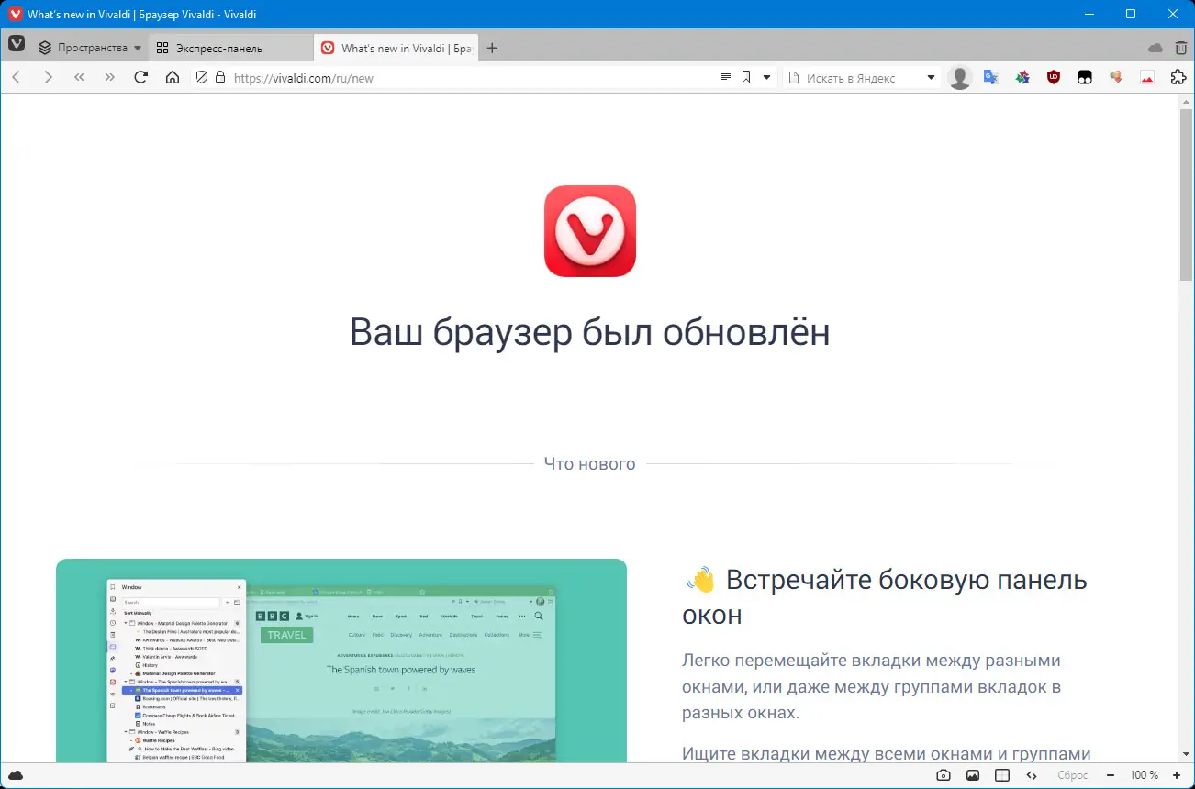Viewport: 1195px width, 789px height.
Task: Click the Сброс zoom reset button
Action: click(x=1072, y=775)
